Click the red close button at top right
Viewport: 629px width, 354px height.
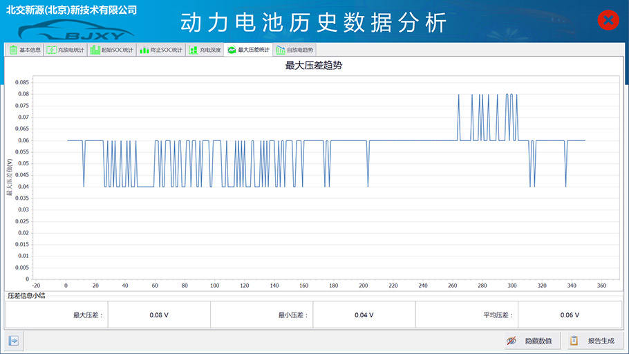pyautogui.click(x=608, y=21)
